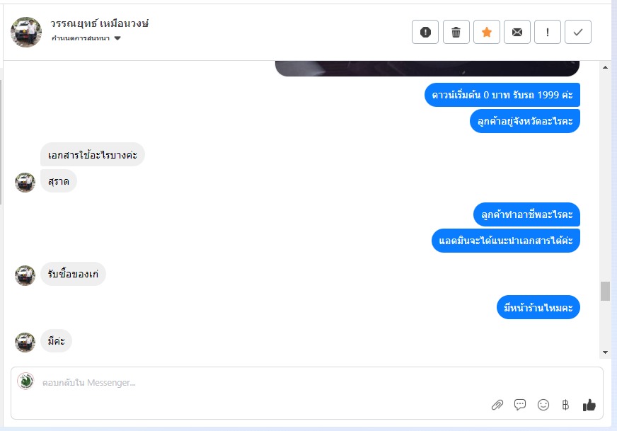Viewport: 617px width, 431px height.
Task: Open saved replies speech bubble icon
Action: coord(520,405)
